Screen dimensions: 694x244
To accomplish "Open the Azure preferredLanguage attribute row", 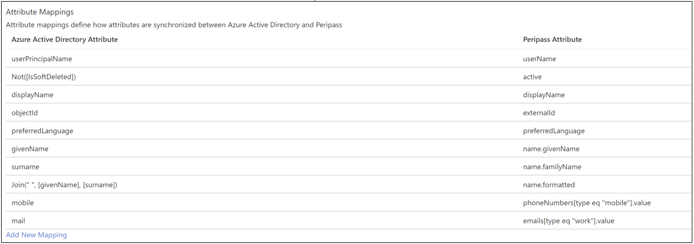I will click(x=43, y=131).
